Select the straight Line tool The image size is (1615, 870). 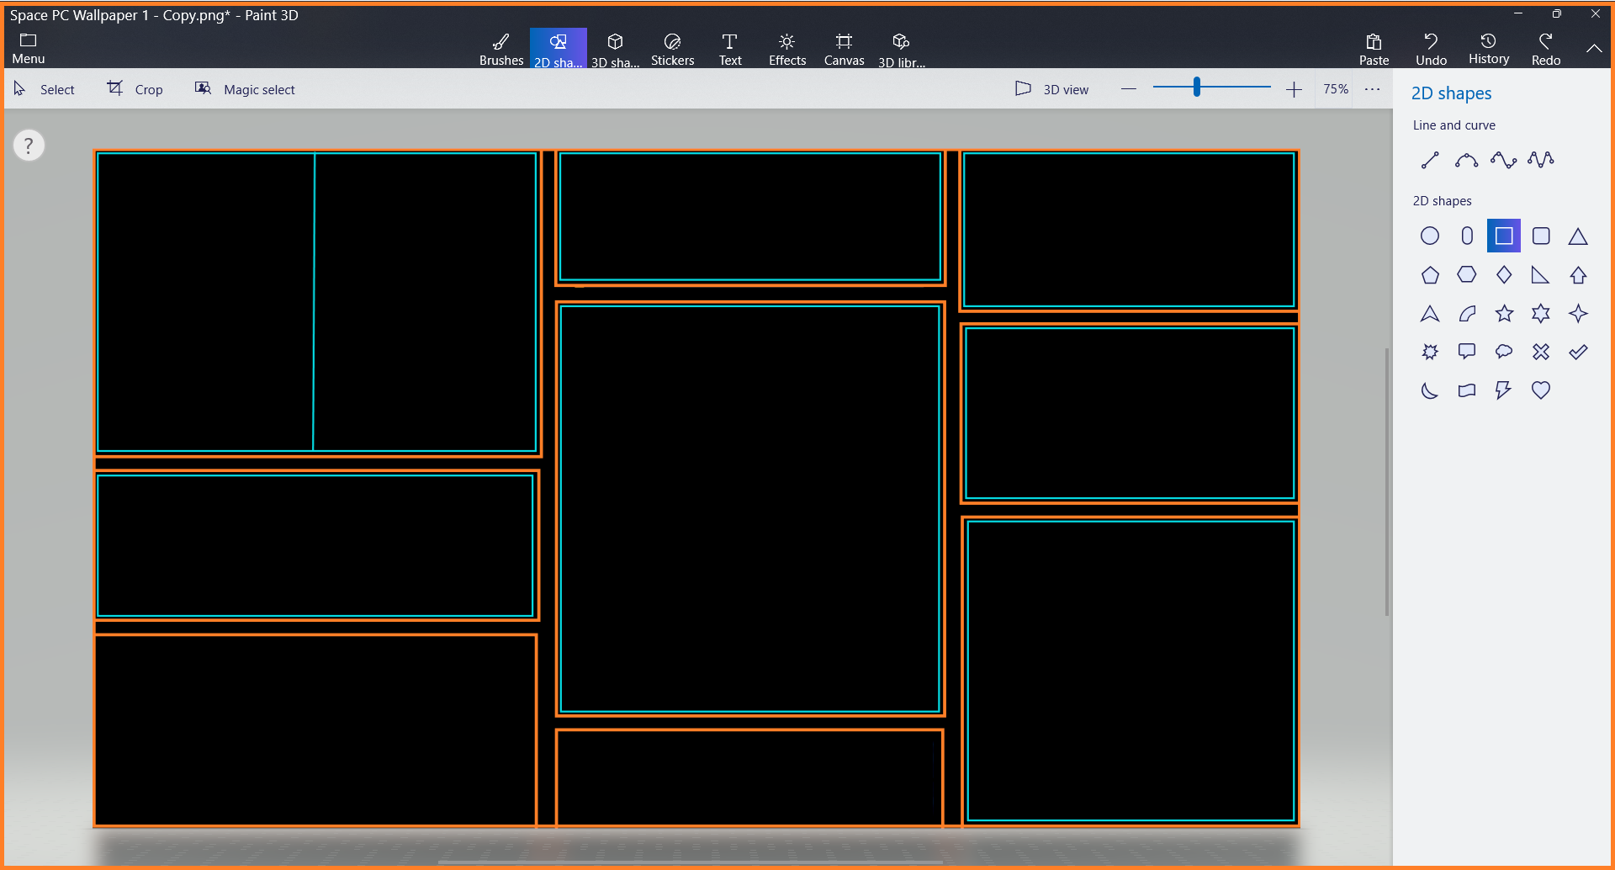(1430, 160)
